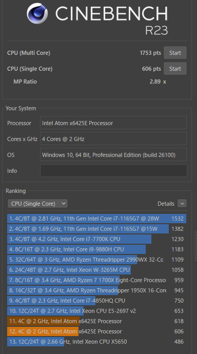The image size is (197, 354).
Task: Select the Core i9-9880H ranking row
Action: click(x=96, y=249)
